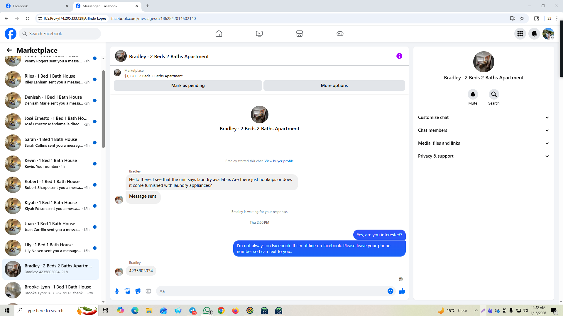Open the Marketplace storefront icon

[299, 34]
